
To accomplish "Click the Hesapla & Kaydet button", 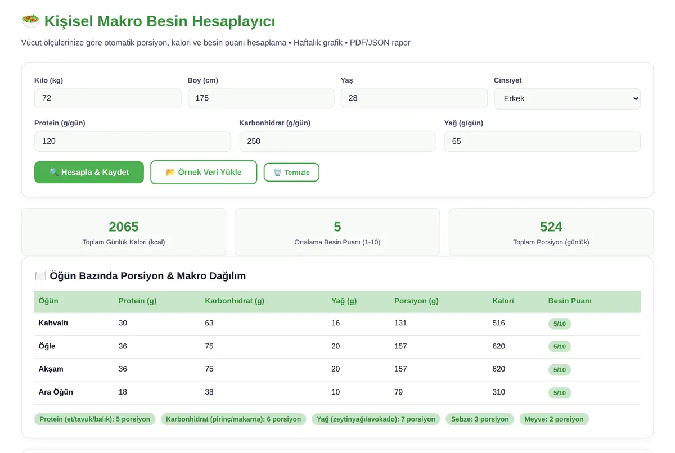I will tap(89, 172).
